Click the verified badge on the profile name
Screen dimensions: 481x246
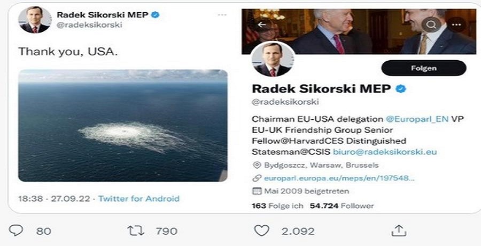pos(400,88)
